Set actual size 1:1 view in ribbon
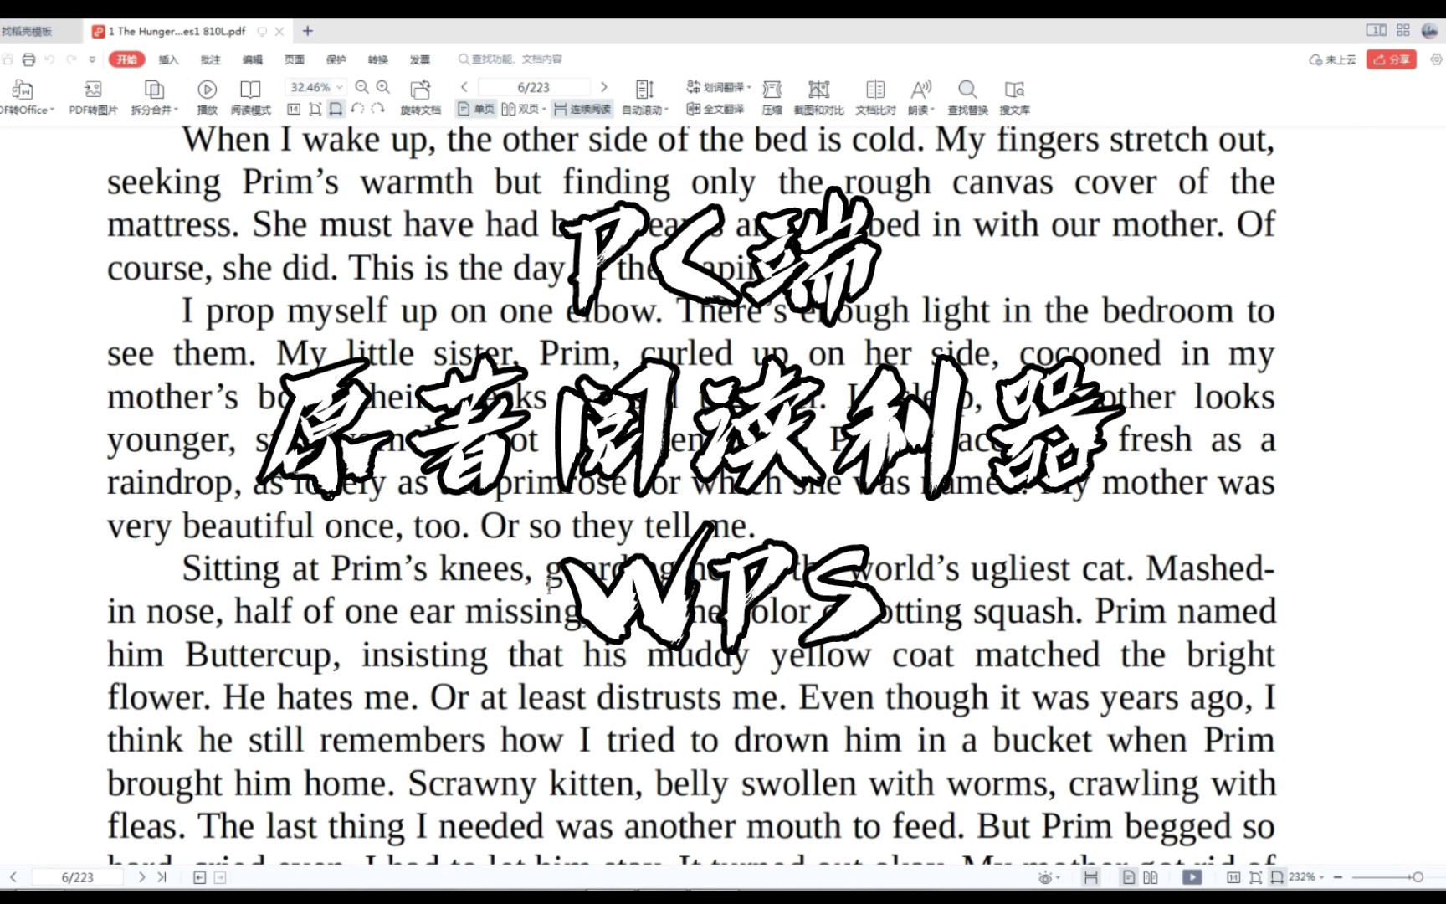 click(x=294, y=109)
